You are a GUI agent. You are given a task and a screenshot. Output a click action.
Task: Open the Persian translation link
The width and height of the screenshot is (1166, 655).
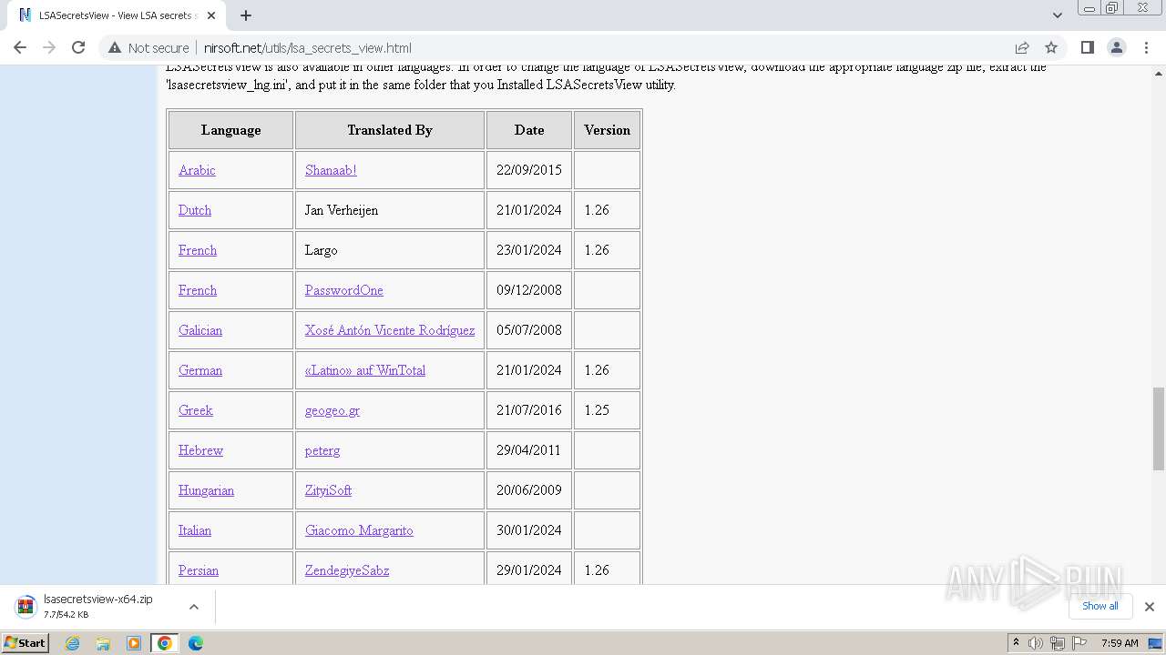199,570
